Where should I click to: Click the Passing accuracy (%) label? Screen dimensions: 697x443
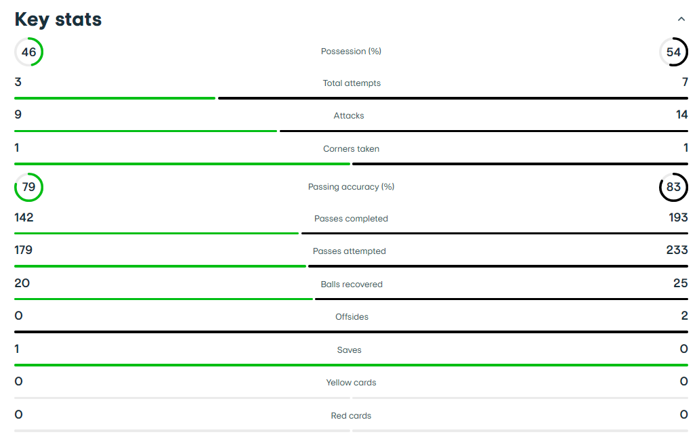point(351,187)
